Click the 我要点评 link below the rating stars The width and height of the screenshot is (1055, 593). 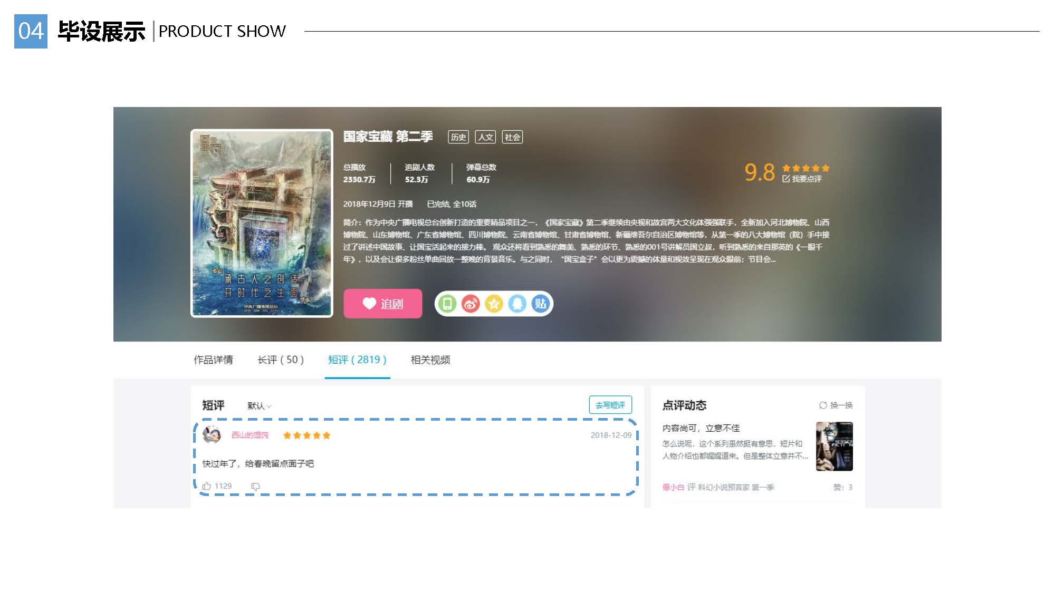(802, 179)
